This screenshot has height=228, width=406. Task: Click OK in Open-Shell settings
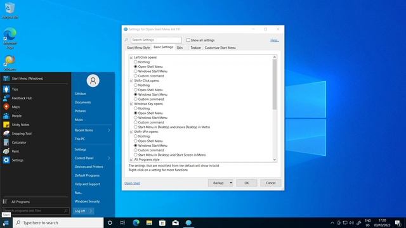[x=247, y=183]
